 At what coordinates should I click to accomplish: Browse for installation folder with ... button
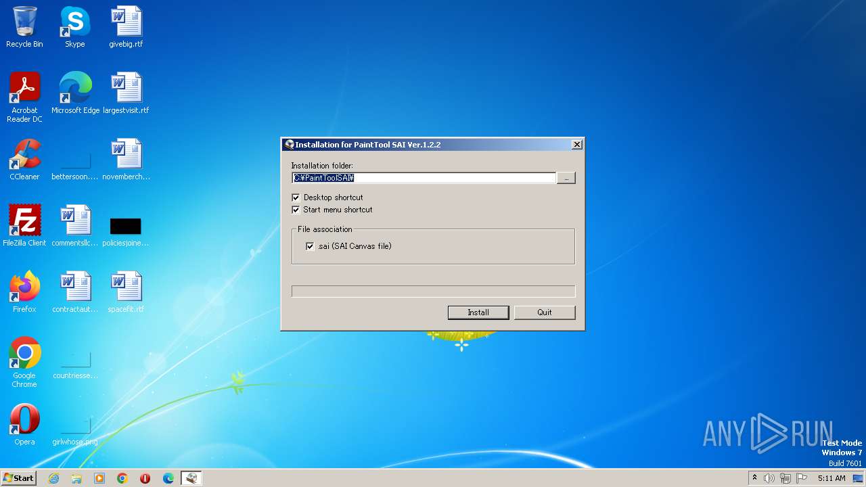coord(566,178)
